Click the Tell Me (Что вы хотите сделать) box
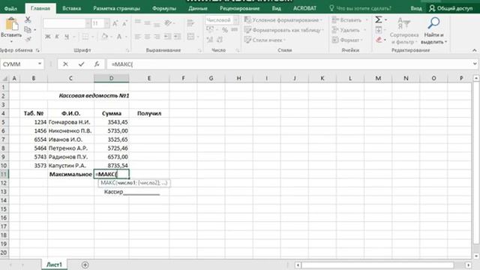 pyautogui.click(x=360, y=8)
